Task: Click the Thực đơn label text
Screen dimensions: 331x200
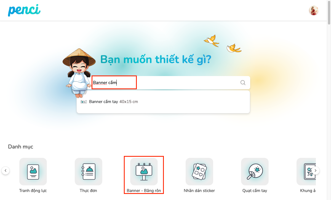Action: [89, 191]
